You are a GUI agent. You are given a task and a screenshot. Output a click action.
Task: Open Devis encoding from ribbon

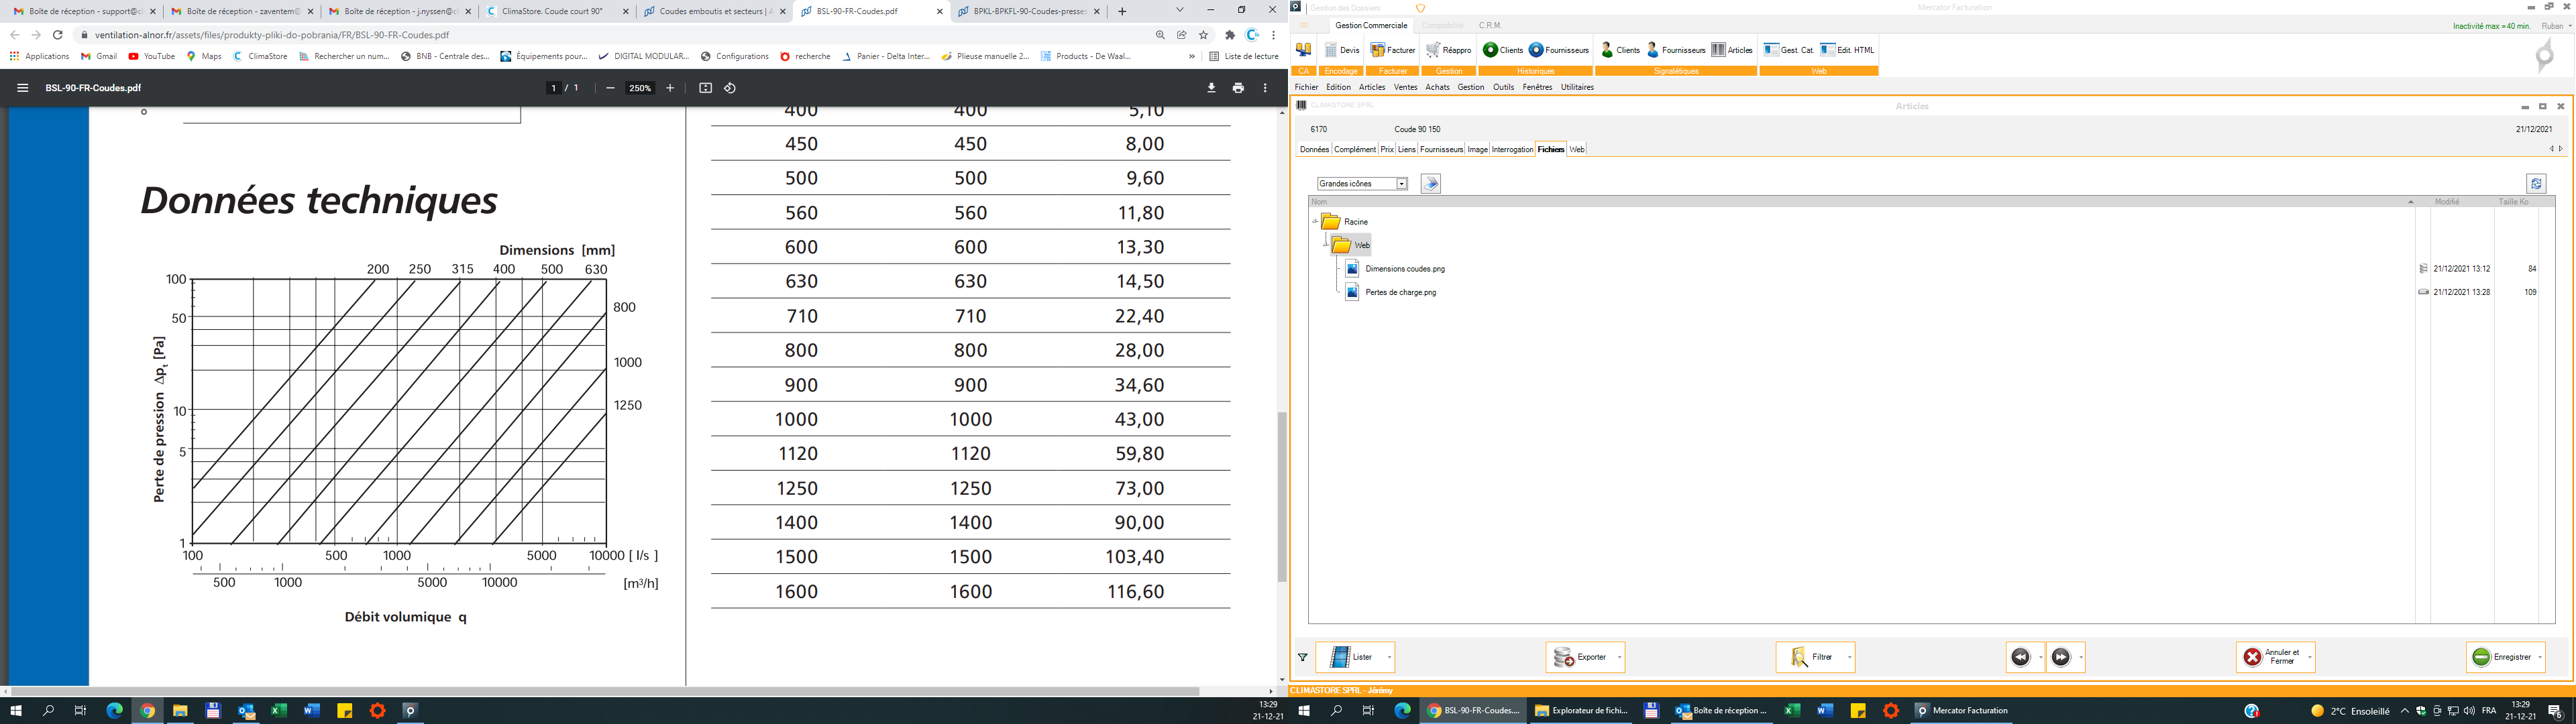tap(1341, 50)
